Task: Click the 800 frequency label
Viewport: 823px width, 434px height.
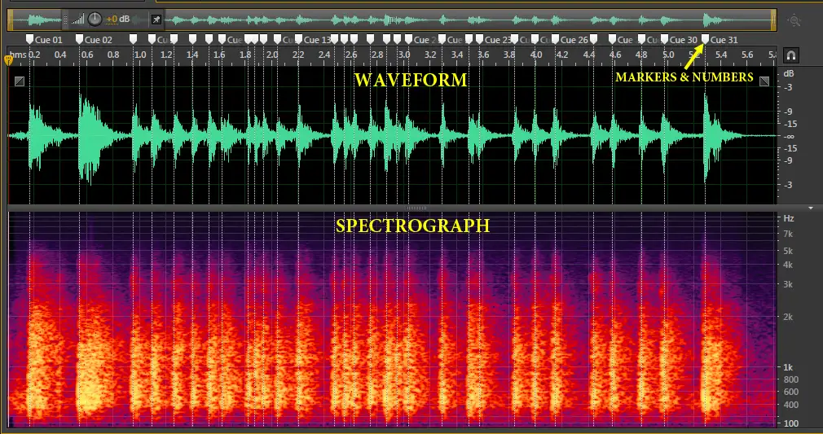Action: pos(791,379)
